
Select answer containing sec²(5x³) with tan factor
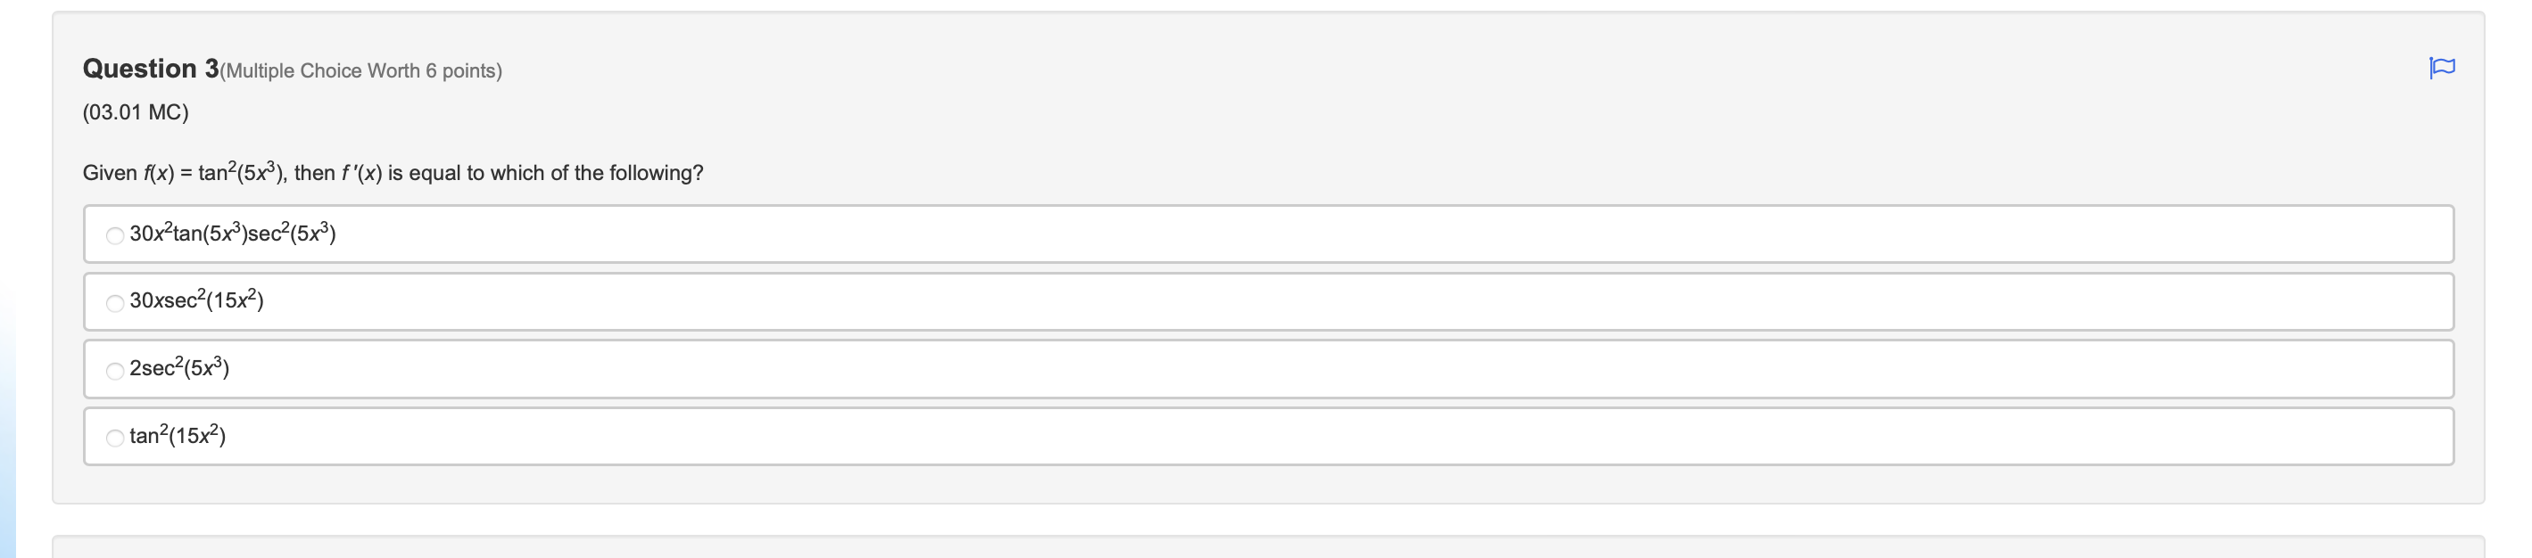[231, 234]
